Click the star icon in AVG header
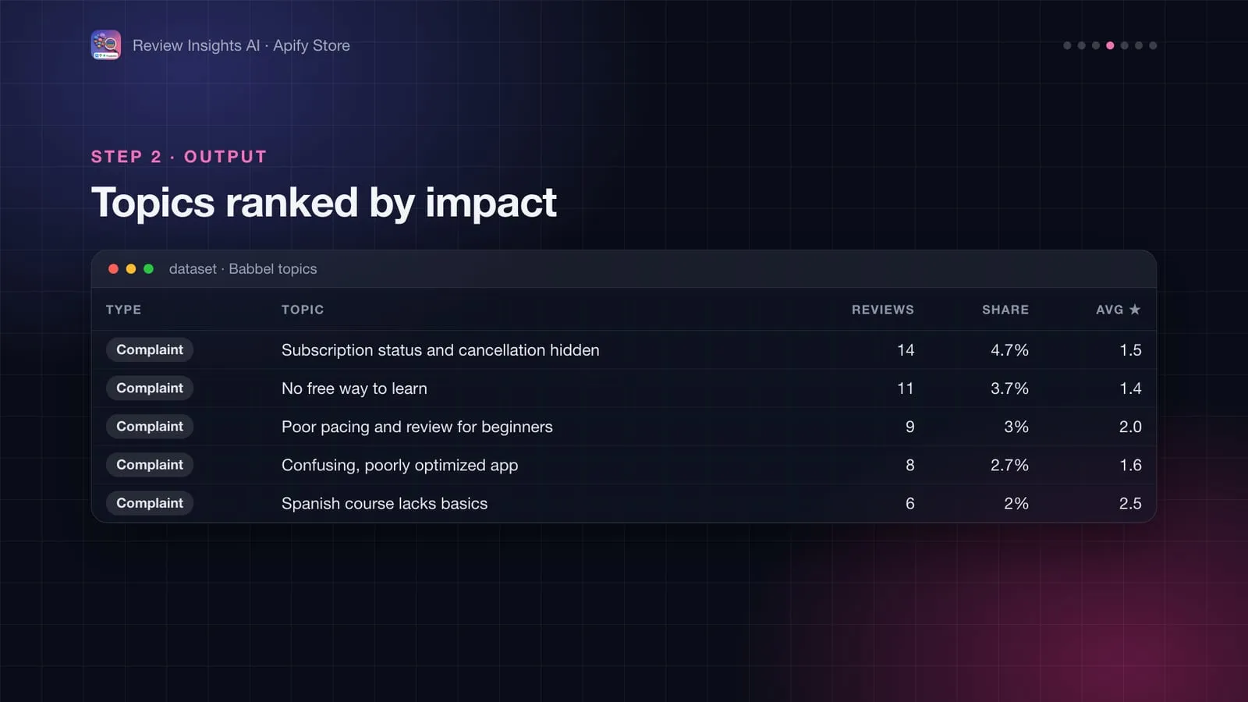Viewport: 1248px width, 702px height. click(1135, 310)
